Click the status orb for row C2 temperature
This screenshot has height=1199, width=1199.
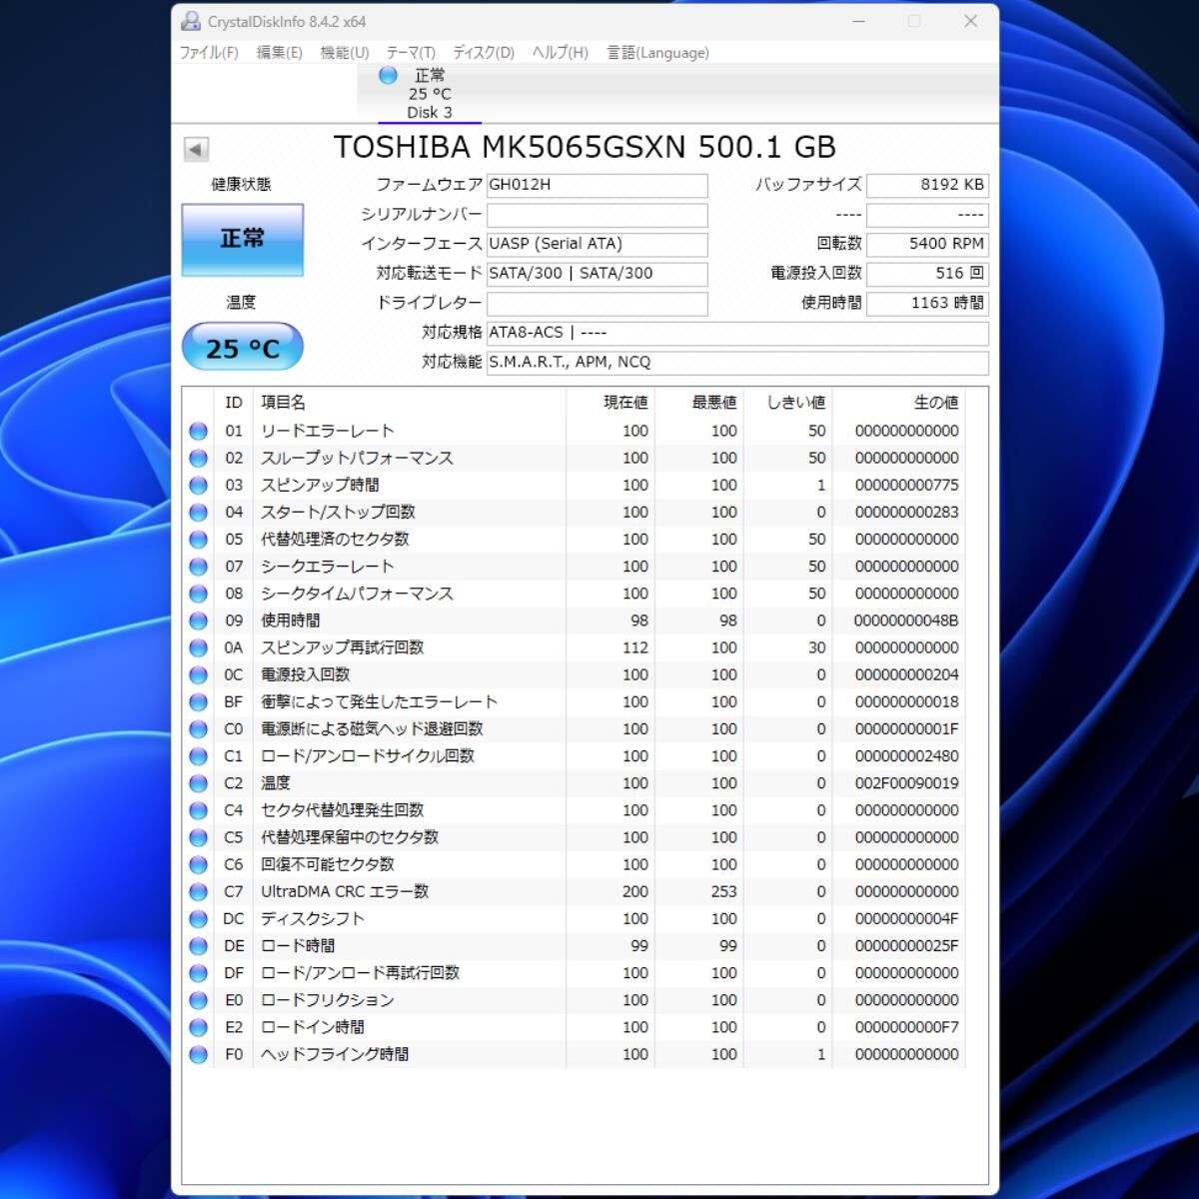coord(198,783)
